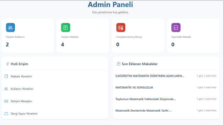Viewport: 223px width, 125px height.
Task: Click the Yayındaki Makale label
Action: point(181,37)
